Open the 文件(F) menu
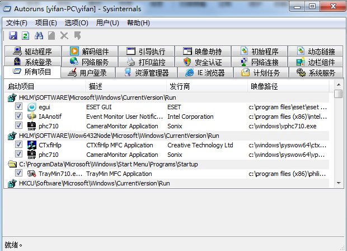This screenshot has width=347, height=251. (17, 23)
